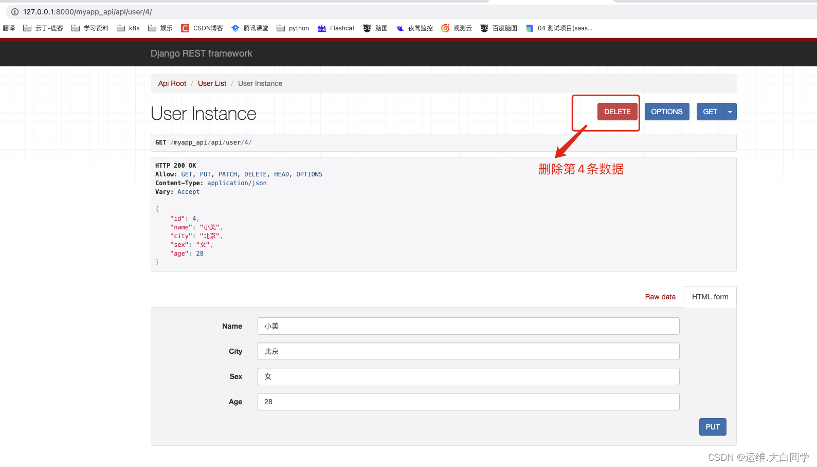Image resolution: width=817 pixels, height=467 pixels.
Task: Click the 'HTTP 200 OK' status text
Action: click(176, 166)
